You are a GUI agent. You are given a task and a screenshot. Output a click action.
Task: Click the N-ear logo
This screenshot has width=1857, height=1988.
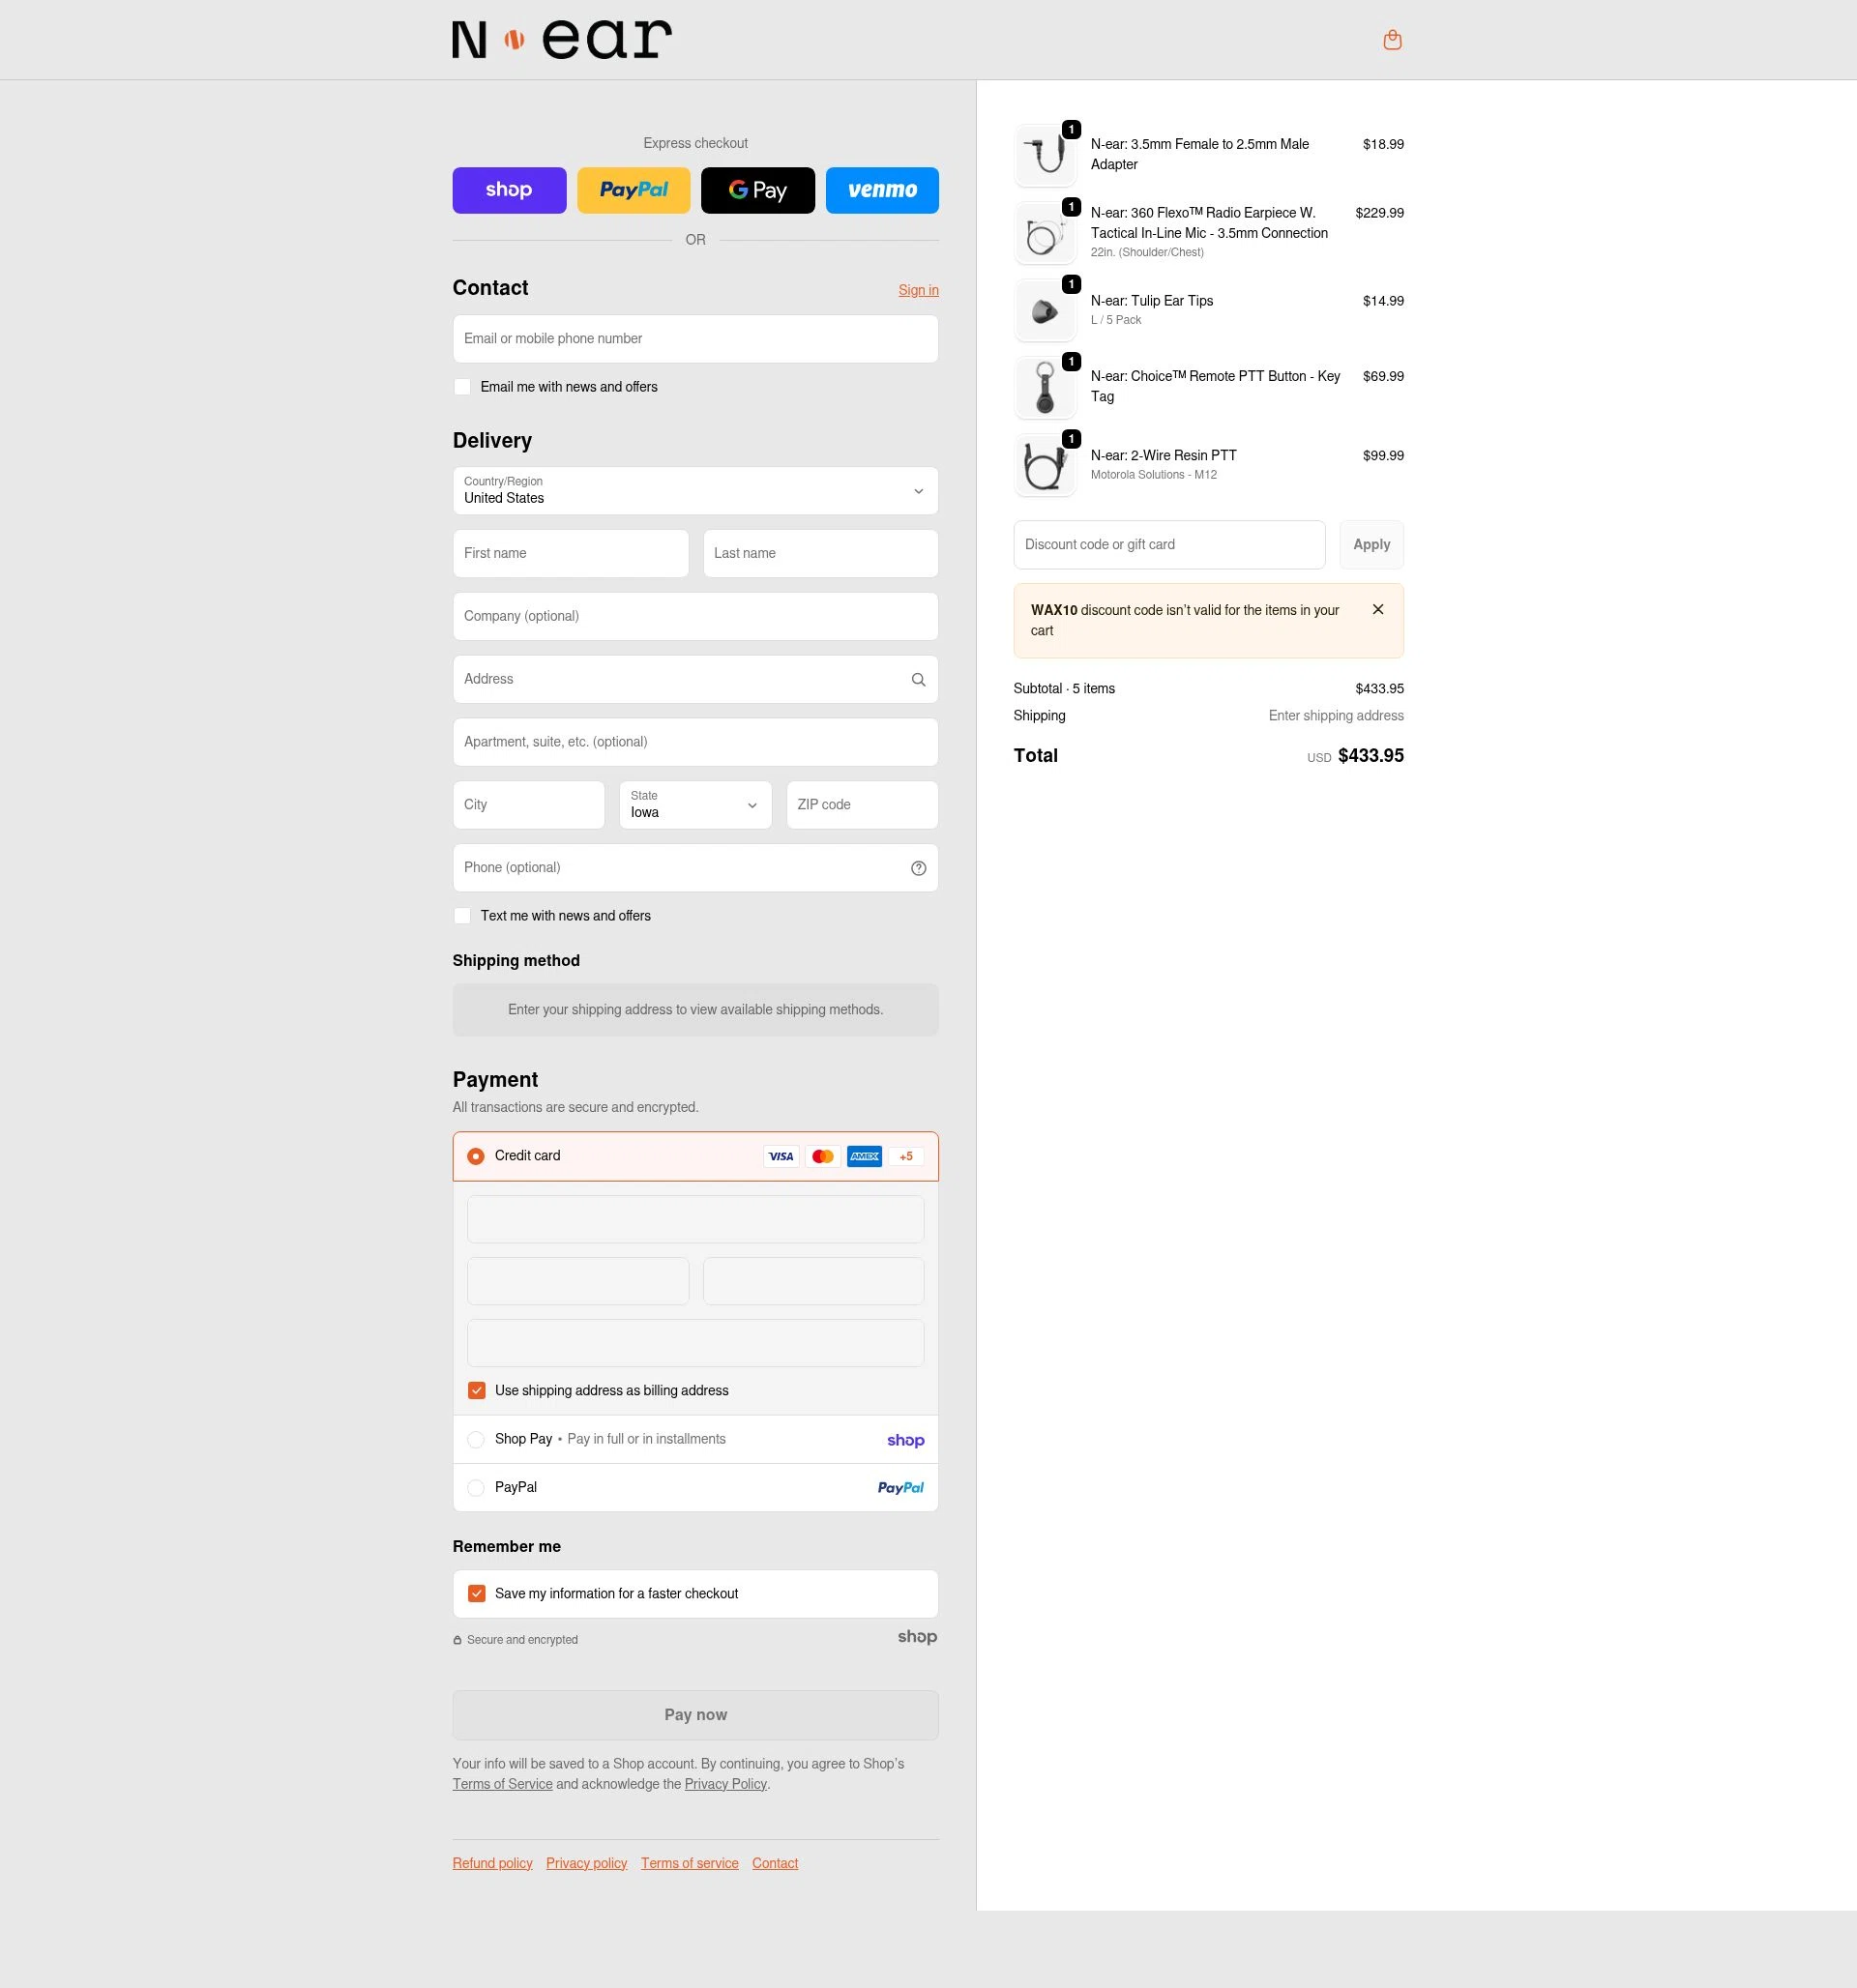[x=560, y=39]
